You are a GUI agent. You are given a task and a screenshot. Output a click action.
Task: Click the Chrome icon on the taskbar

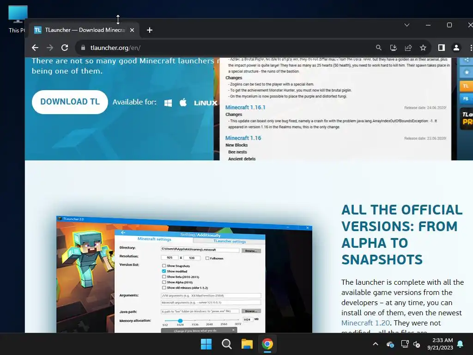(x=267, y=344)
